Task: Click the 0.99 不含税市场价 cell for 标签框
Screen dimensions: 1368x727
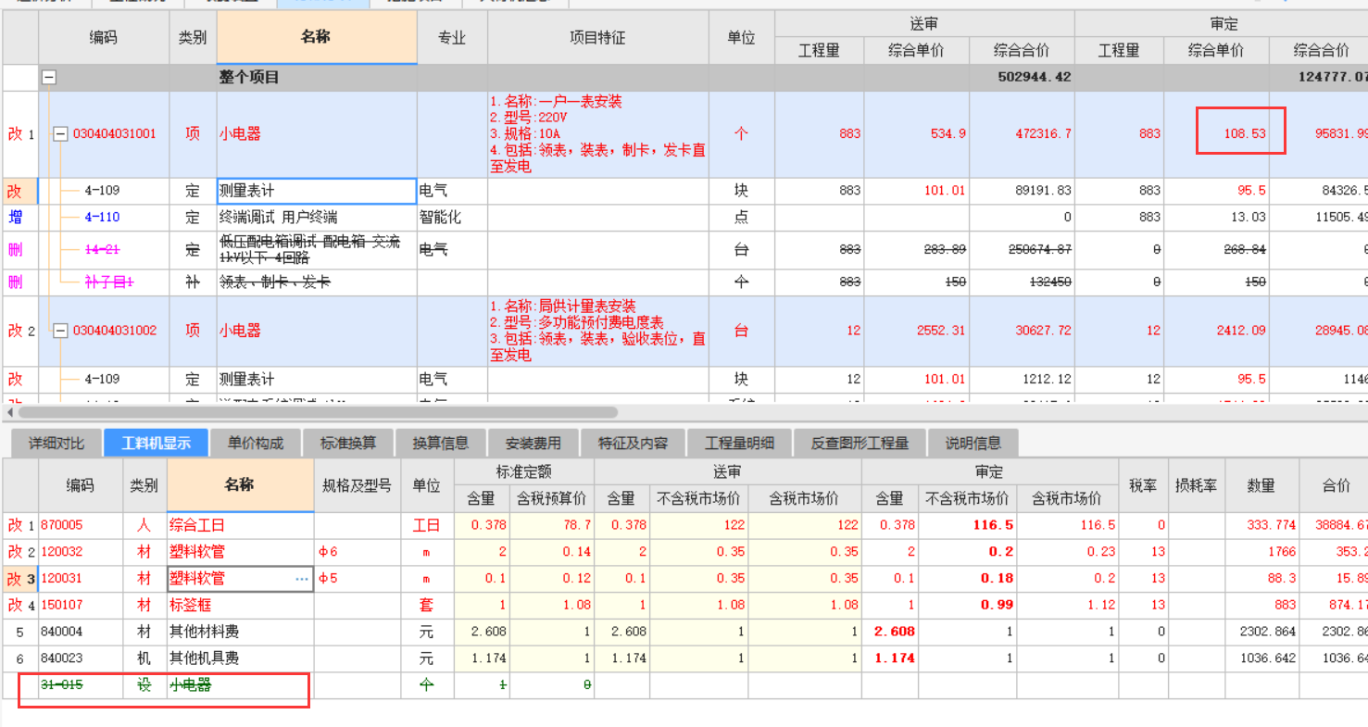Action: [x=968, y=605]
